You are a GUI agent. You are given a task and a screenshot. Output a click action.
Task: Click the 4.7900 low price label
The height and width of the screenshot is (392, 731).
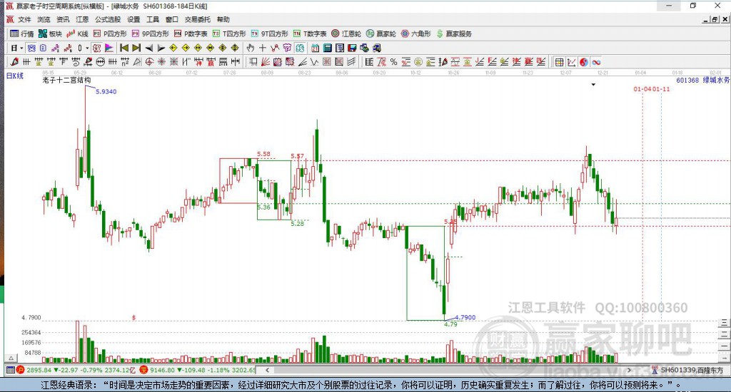465,317
